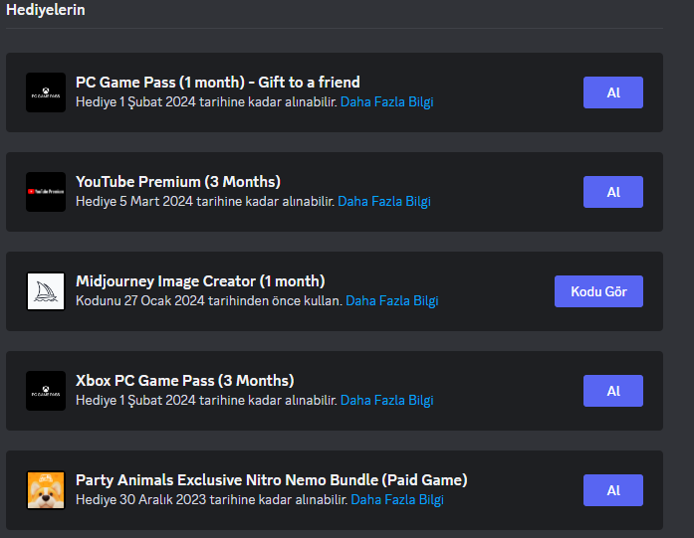Open Daha Fazla Bilgi for Party Animals

coord(397,500)
